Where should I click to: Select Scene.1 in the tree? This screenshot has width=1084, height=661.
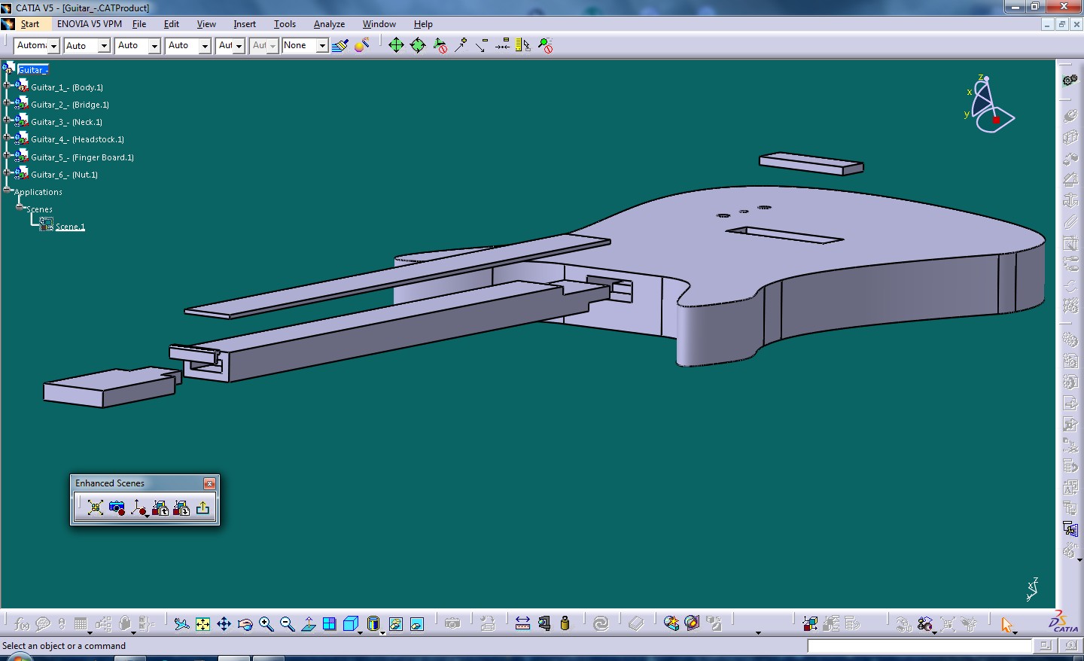[x=70, y=227]
